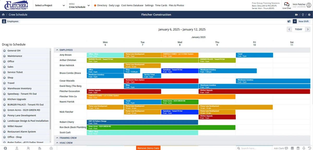
Task: Select Robert Cherry's HWY 35 Pattern Change shift
Action: click(142, 122)
